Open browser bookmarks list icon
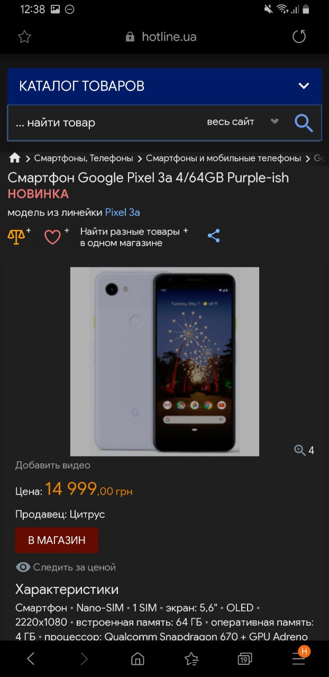 pos(191,658)
